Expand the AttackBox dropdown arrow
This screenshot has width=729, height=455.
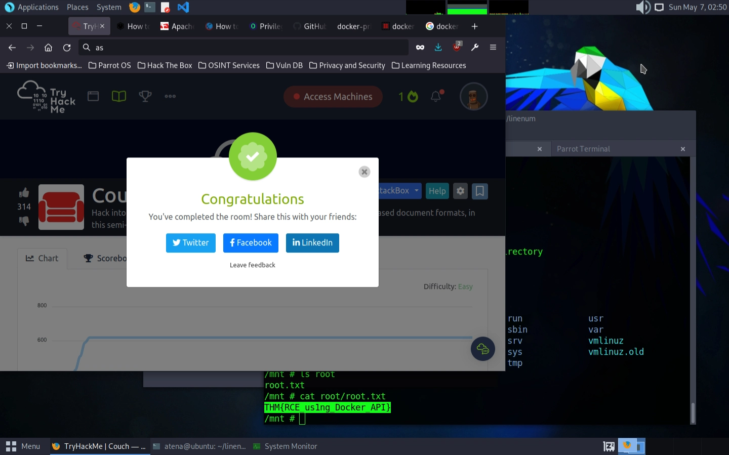coord(417,191)
